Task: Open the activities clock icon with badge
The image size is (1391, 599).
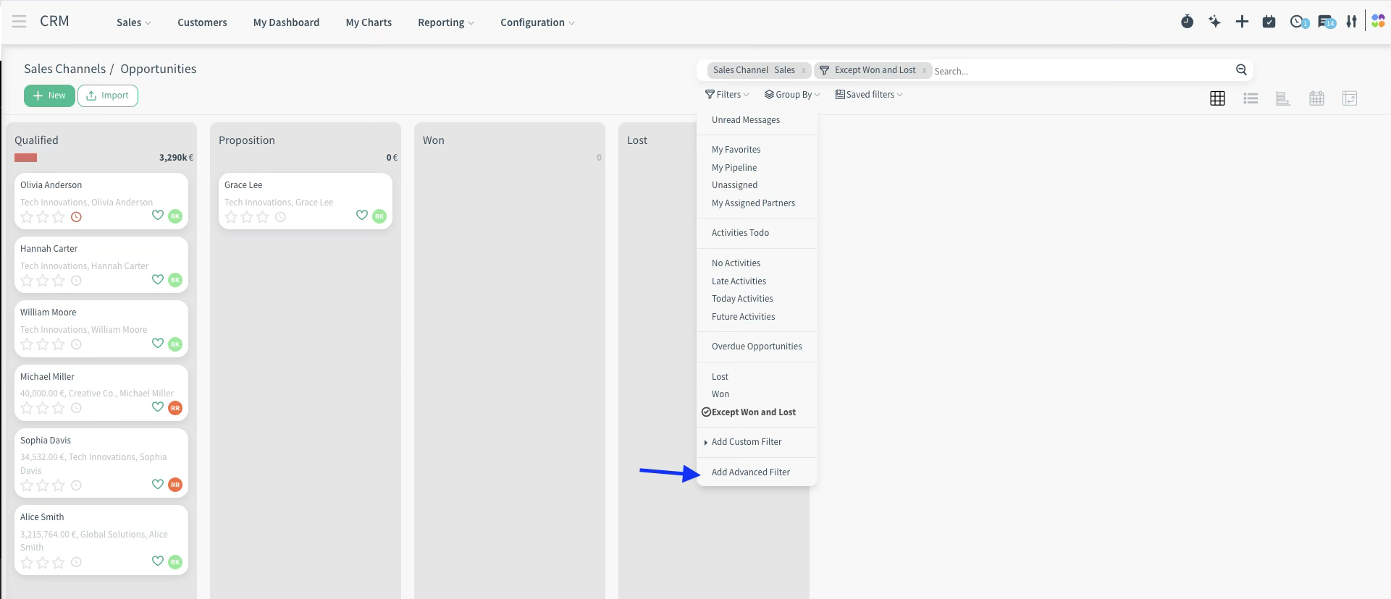Action: pos(1299,22)
